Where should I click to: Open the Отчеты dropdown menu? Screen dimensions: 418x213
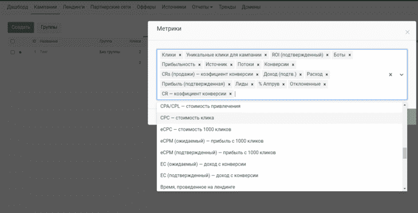point(202,7)
